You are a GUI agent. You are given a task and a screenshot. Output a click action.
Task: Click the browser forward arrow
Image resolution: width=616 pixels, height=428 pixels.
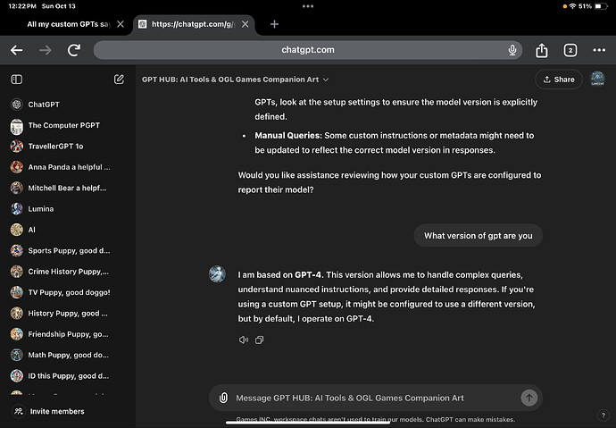pos(46,50)
